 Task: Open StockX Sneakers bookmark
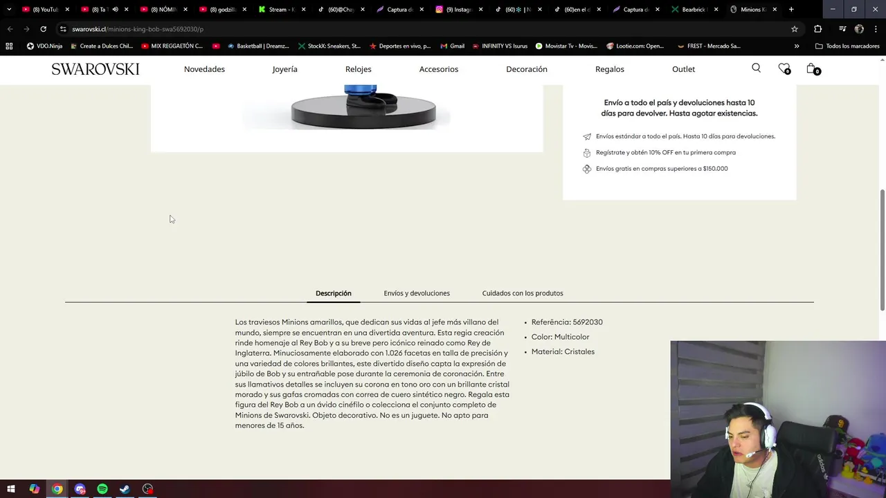[x=329, y=46]
